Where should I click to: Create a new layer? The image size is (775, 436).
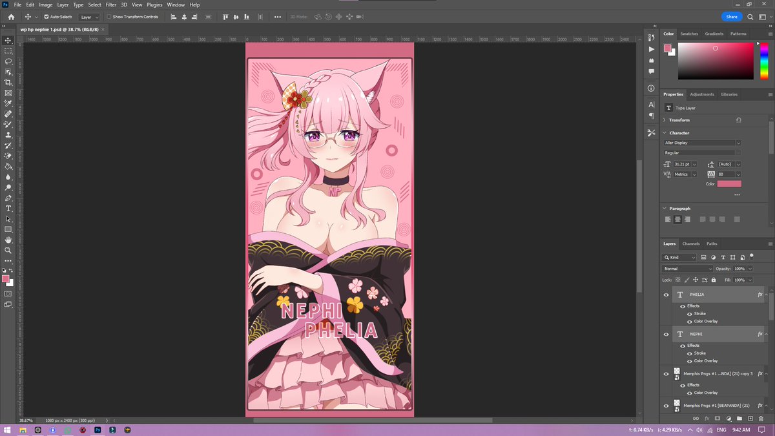(x=750, y=419)
